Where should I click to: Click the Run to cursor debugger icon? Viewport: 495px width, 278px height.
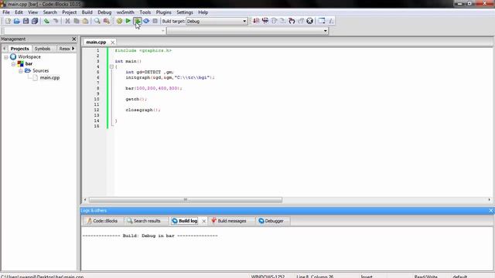click(265, 21)
